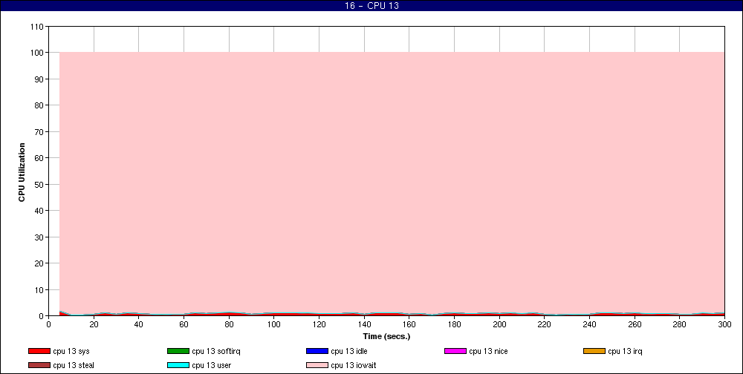Click the 'Time (secs.)' axis label

click(x=386, y=337)
